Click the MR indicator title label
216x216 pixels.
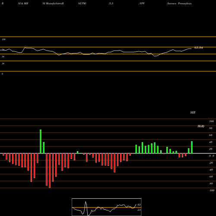click(x=193, y=112)
